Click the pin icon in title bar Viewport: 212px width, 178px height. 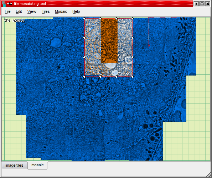tap(10, 4)
